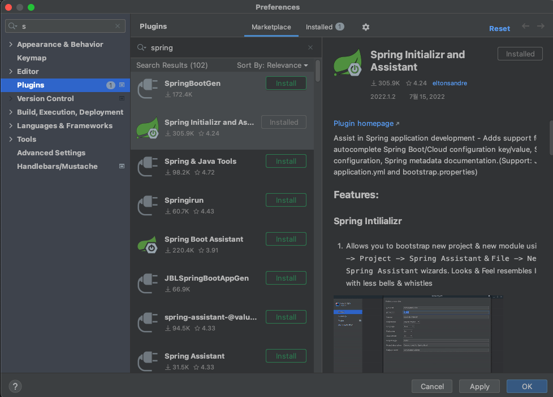553x397 pixels.
Task: Select Spring Assistant plugin icon
Action: coord(148,361)
